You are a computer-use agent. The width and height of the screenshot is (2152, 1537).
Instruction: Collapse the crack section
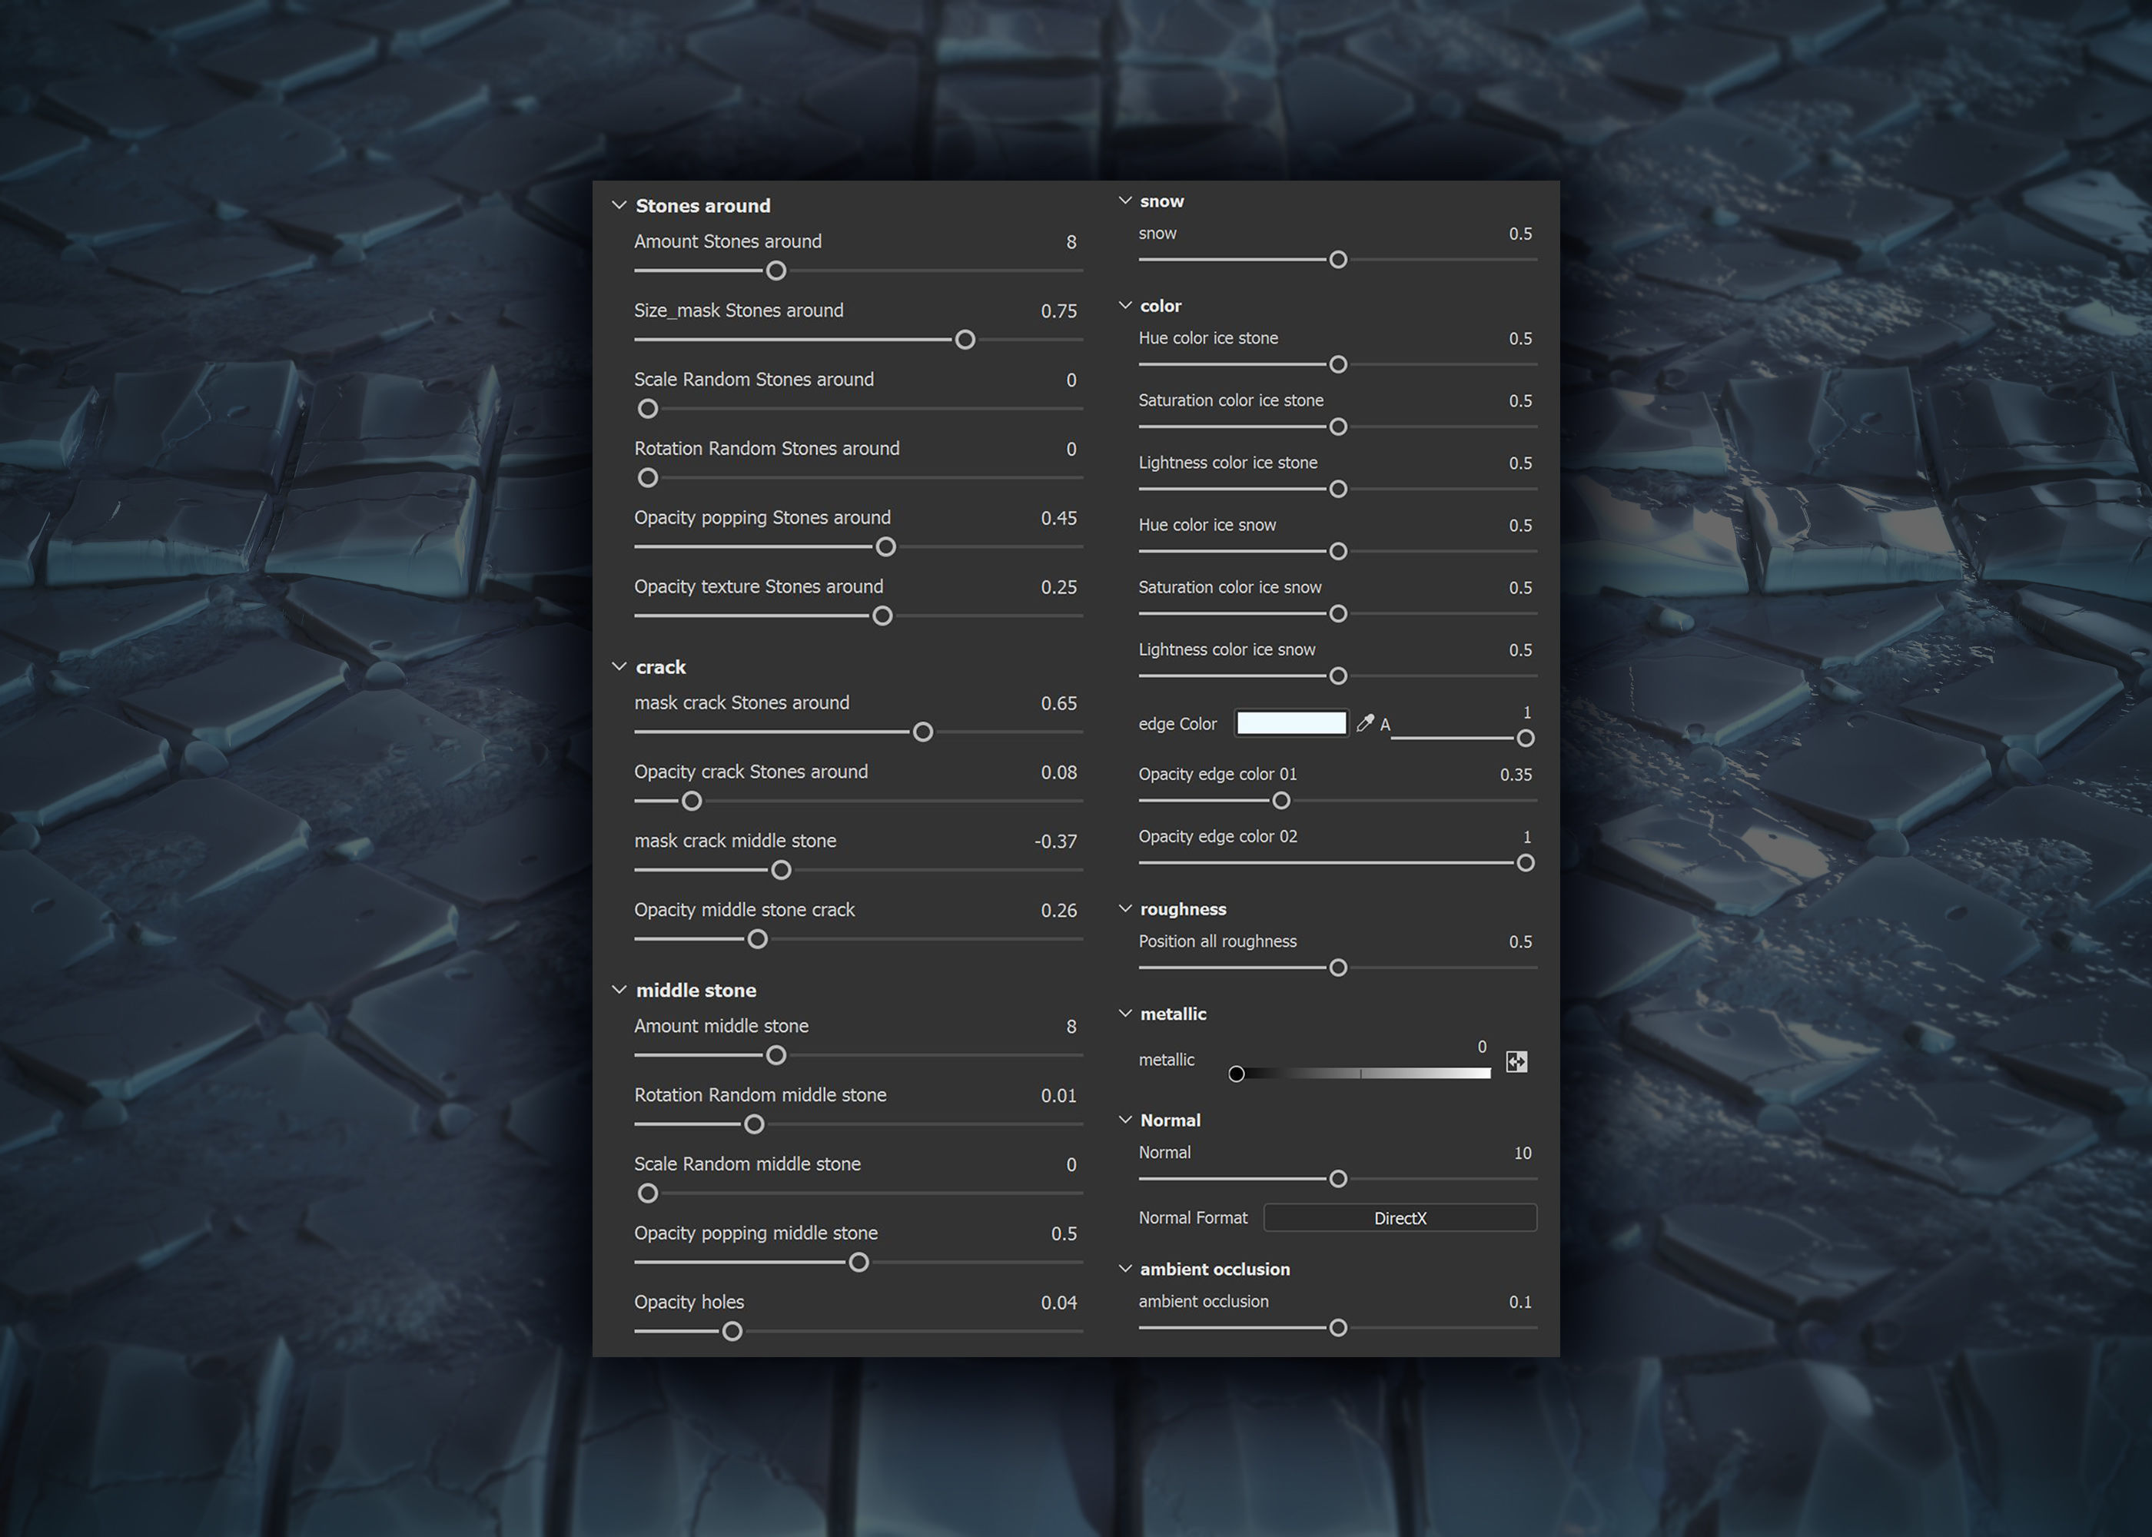coord(620,667)
